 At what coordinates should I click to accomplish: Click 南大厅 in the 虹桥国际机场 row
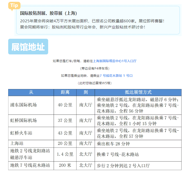pyautogui.click(x=86, y=121)
